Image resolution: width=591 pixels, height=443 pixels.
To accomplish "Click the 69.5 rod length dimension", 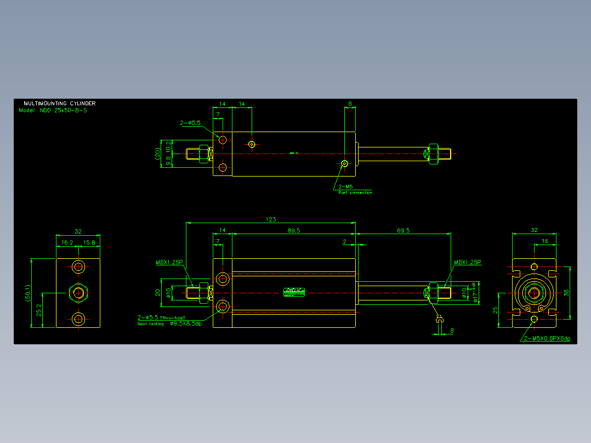I will pos(403,230).
